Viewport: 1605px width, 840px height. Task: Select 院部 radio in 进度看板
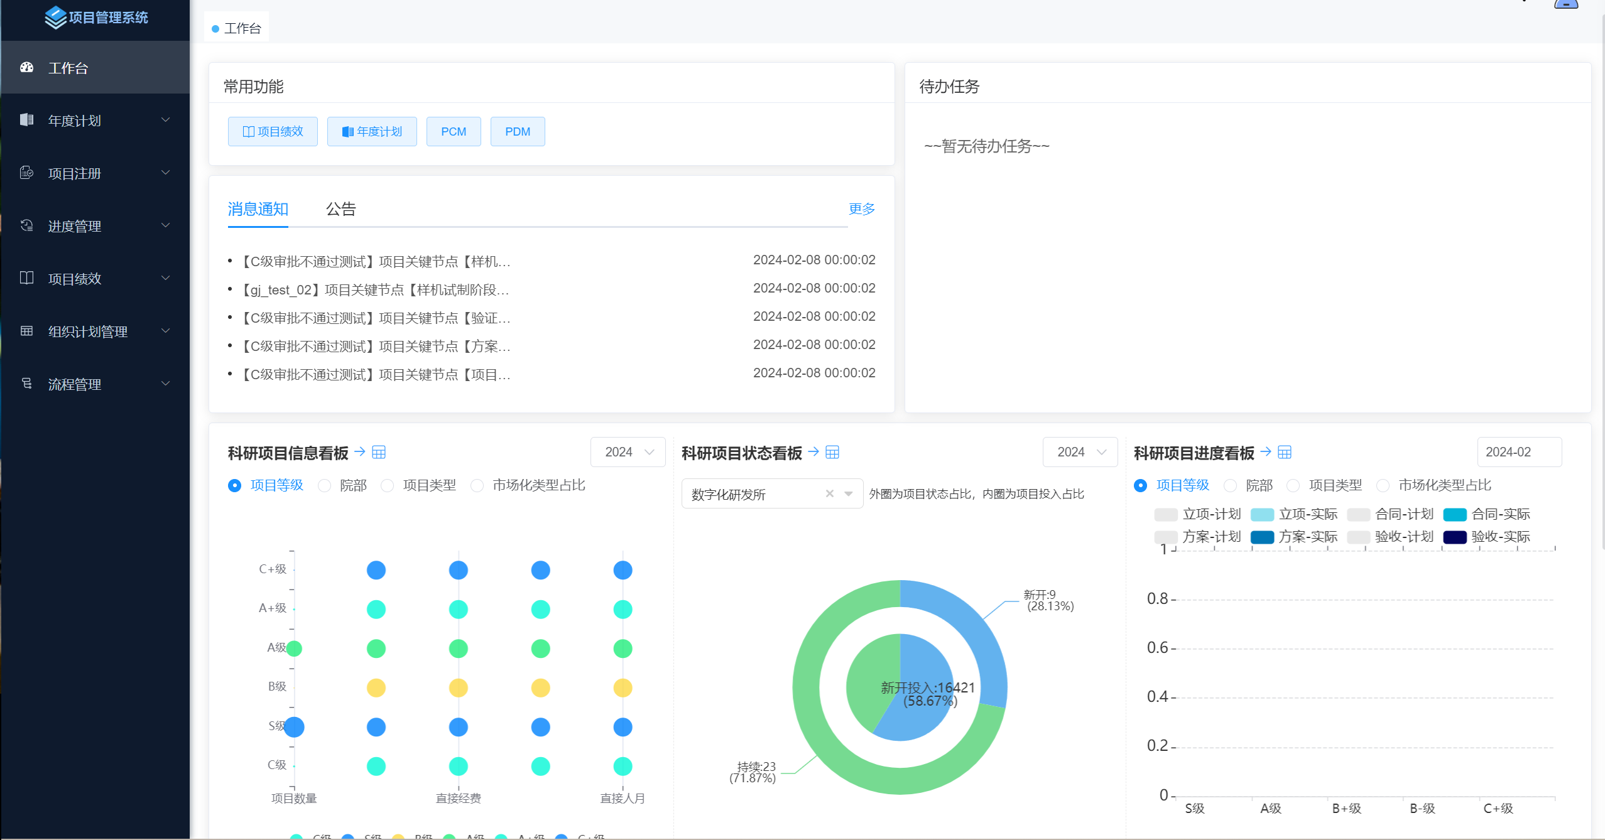[x=1231, y=485]
